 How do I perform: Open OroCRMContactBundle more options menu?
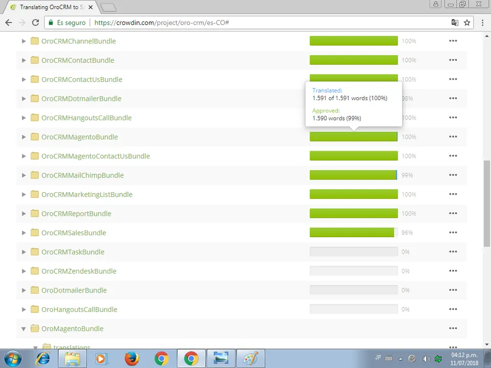click(453, 60)
